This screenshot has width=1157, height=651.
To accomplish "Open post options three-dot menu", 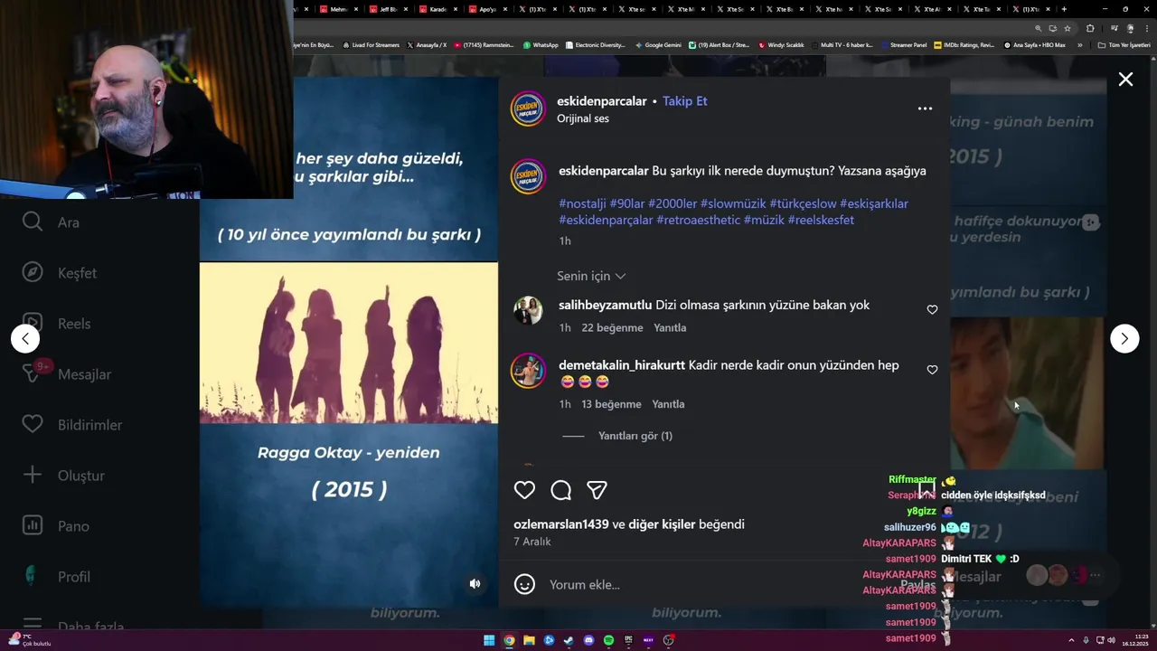I will pyautogui.click(x=925, y=108).
